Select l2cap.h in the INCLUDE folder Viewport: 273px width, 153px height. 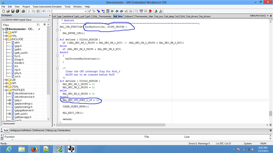pyautogui.click(x=19, y=60)
